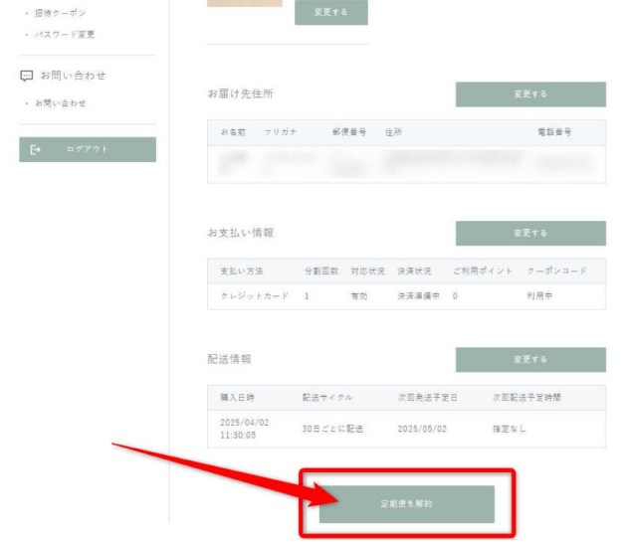627x545 pixels.
Task: Click the 定期便を解約 button
Action: [406, 504]
